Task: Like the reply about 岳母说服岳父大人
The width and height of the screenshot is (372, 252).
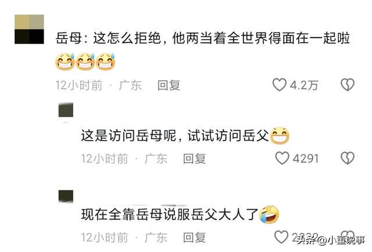Action: tap(281, 237)
